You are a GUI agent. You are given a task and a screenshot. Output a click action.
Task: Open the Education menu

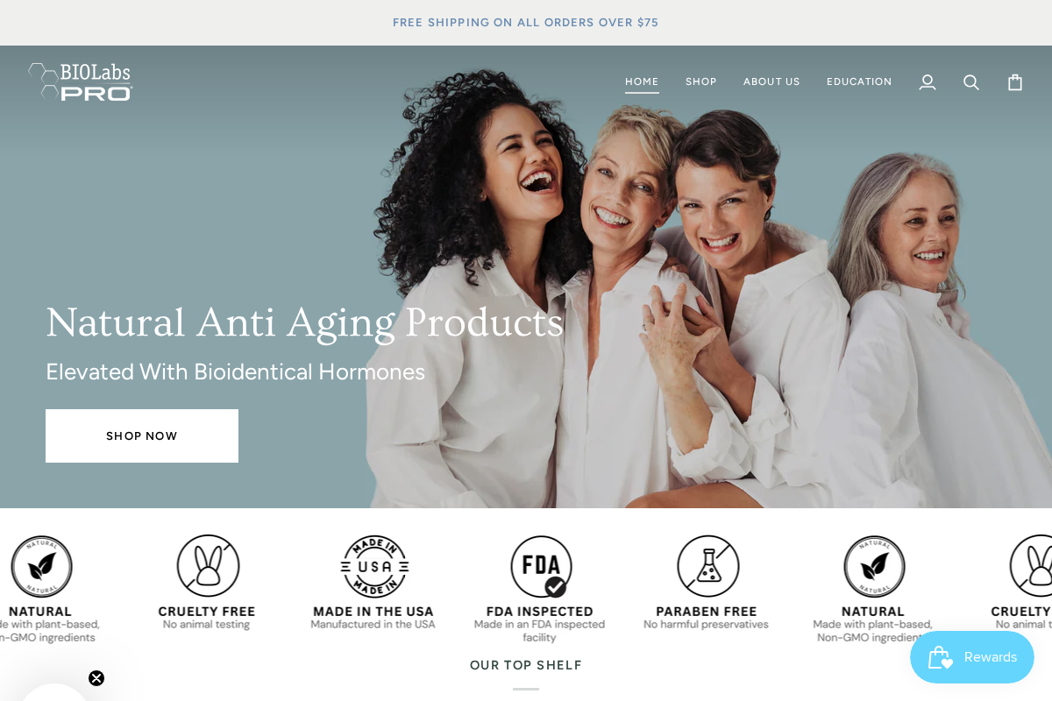[x=859, y=81]
